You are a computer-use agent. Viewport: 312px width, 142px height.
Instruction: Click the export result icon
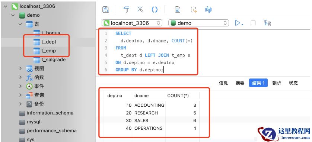(194, 9)
